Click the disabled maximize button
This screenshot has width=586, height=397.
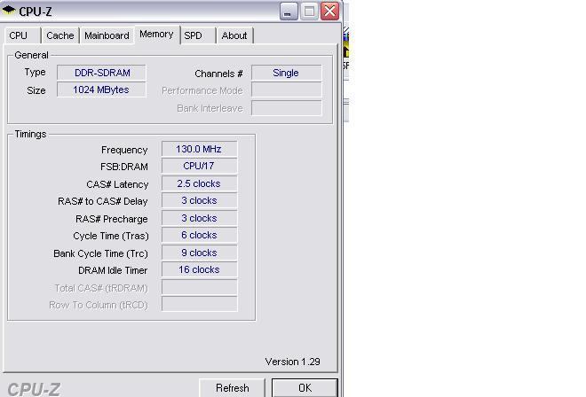tap(309, 12)
